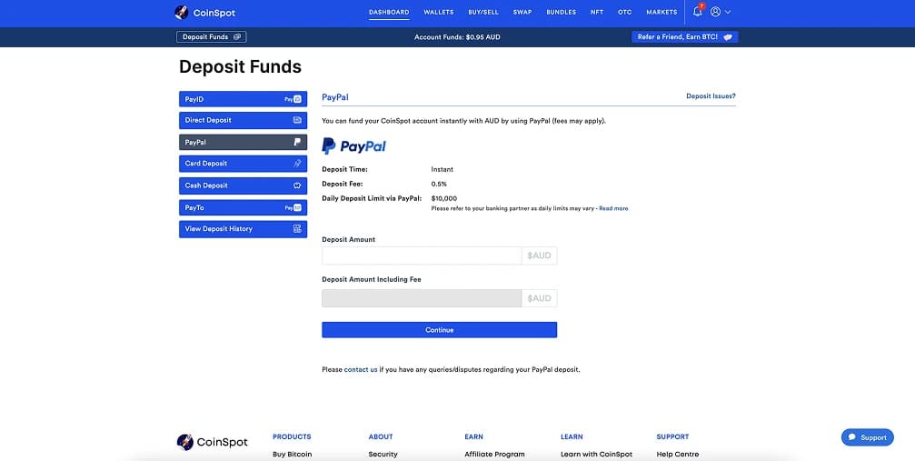Open the Deposit Issues? link
Viewport: 915px width, 461px height.
pos(711,95)
